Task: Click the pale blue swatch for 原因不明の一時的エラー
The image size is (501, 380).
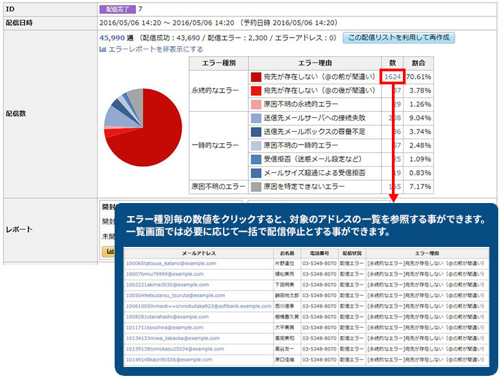Action: (x=256, y=145)
